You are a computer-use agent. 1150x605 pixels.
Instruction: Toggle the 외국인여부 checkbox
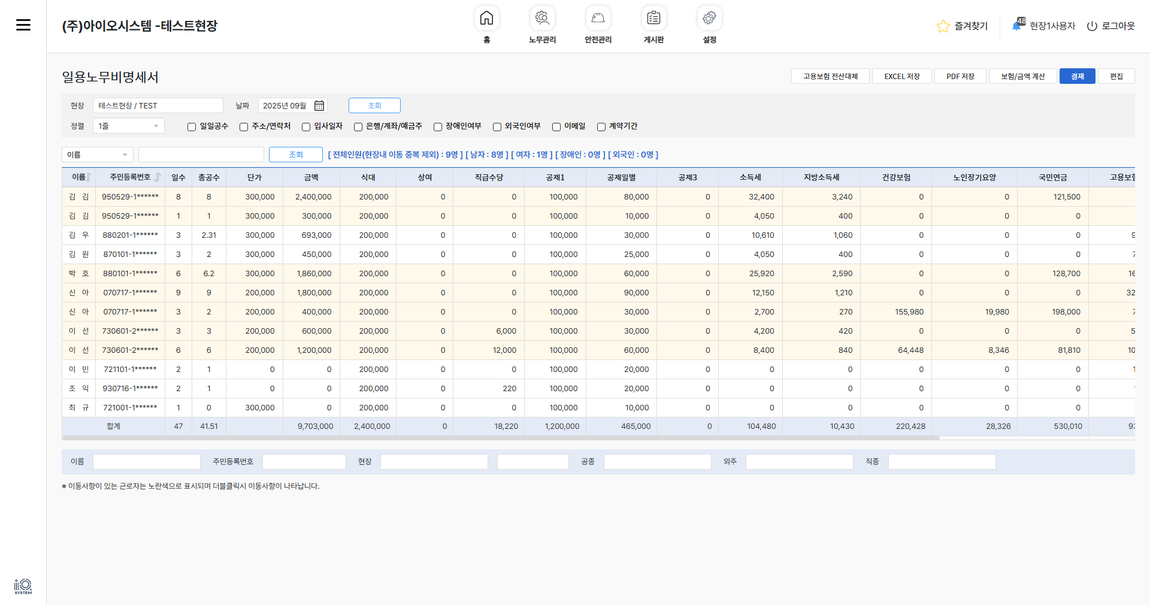coord(497,127)
